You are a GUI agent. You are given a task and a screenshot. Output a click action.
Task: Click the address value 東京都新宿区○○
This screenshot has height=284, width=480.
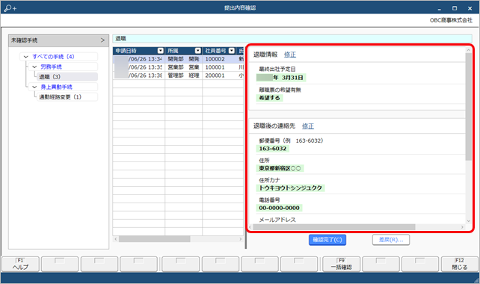coord(280,168)
